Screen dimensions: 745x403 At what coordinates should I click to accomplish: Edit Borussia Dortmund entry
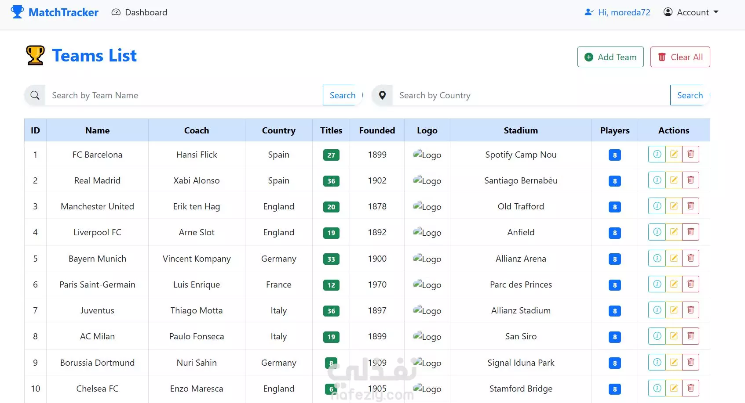[x=674, y=362]
